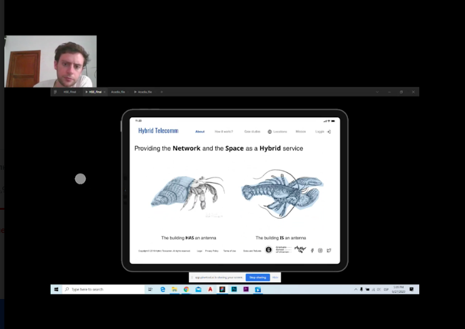Open the Facebook icon in footer
Screen dimensions: 465x329
tap(312, 250)
